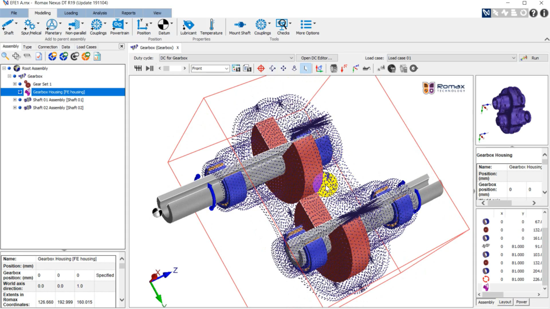Click the Open DC Editor button

point(316,58)
